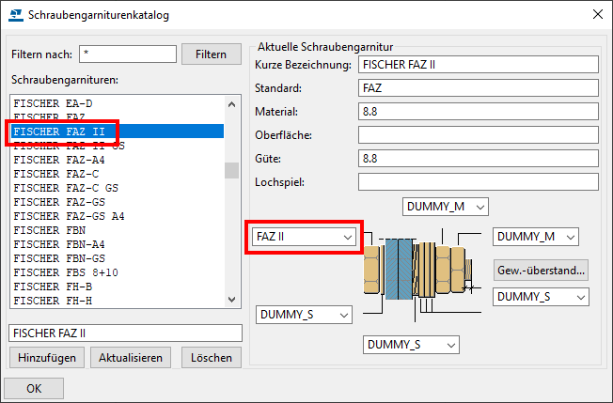Open the DUMMY_S dropdown under the FAZ II dropdown
The width and height of the screenshot is (613, 403).
pyautogui.click(x=304, y=315)
